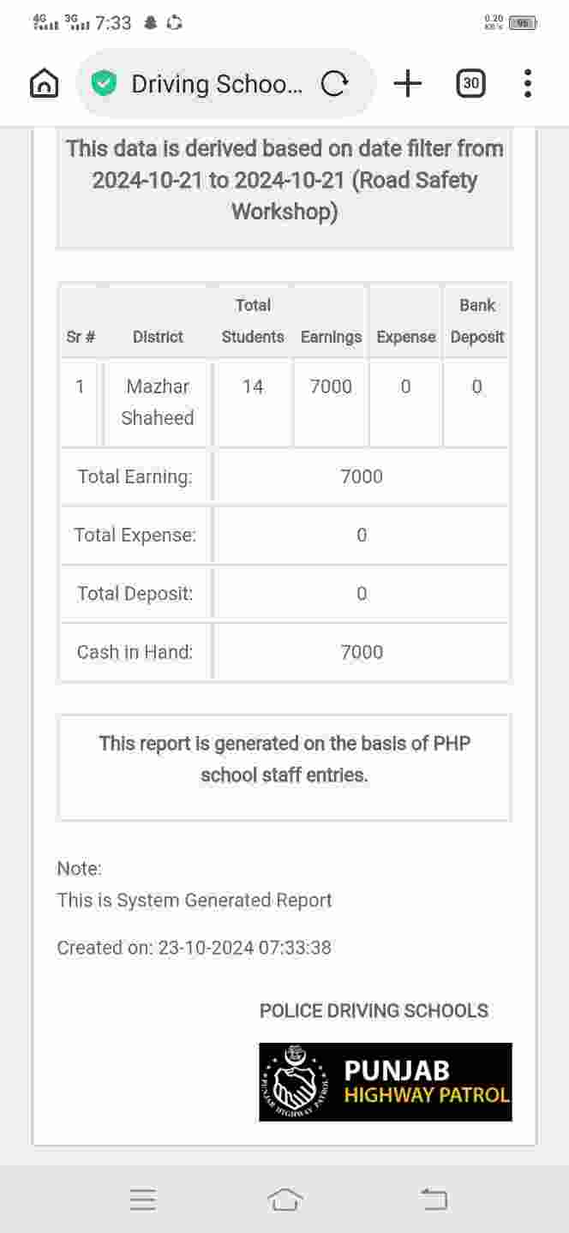The height and width of the screenshot is (1233, 569).
Task: Click the Punjab Highway Patrol logo
Action: 386,1081
